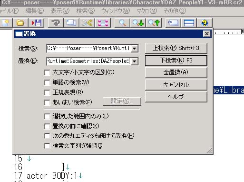This screenshot has width=244, height=182.
Task: Click Find Previous with green up arrow
Action: 154,23
